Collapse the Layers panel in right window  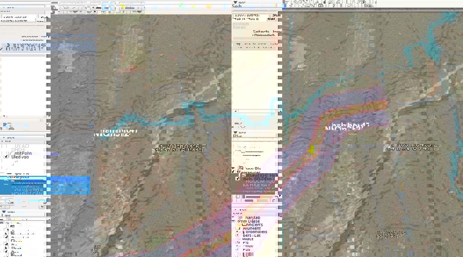[x=235, y=209]
